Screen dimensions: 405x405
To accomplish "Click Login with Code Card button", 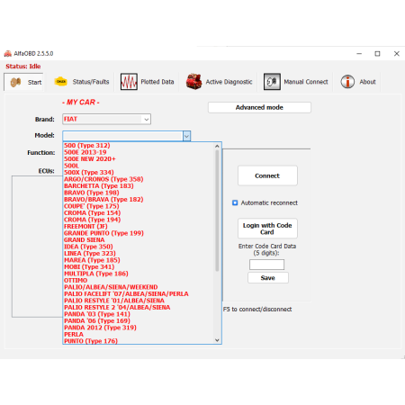I will pyautogui.click(x=267, y=229).
